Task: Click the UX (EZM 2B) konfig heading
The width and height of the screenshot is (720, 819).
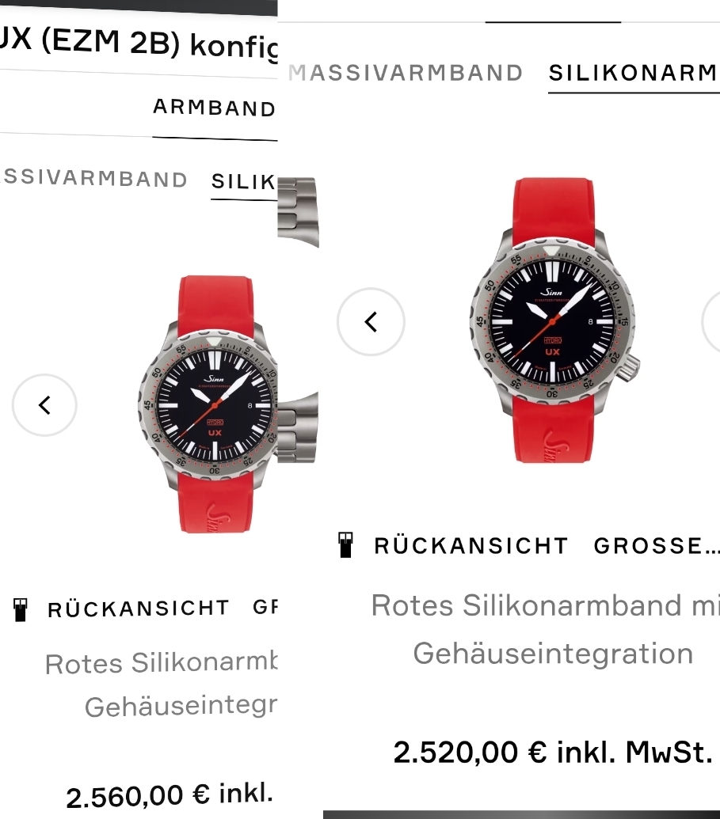Action: click(x=139, y=43)
